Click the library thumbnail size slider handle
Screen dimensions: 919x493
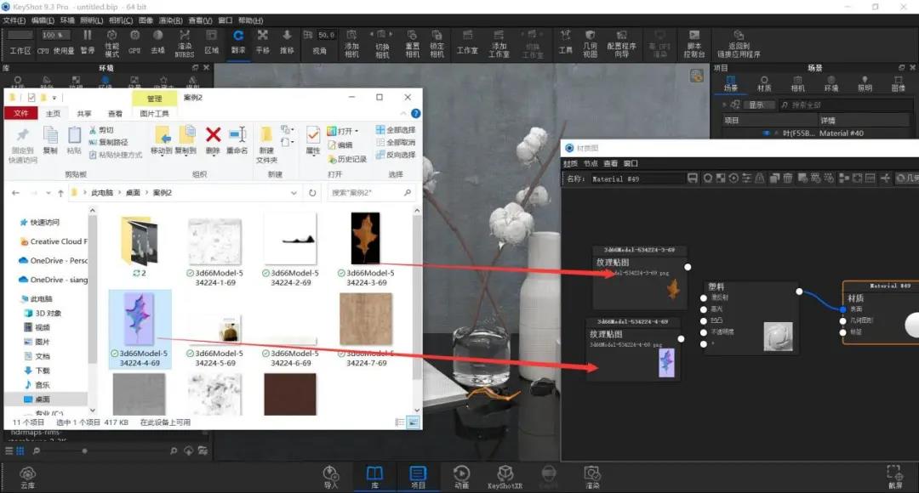(84, 450)
